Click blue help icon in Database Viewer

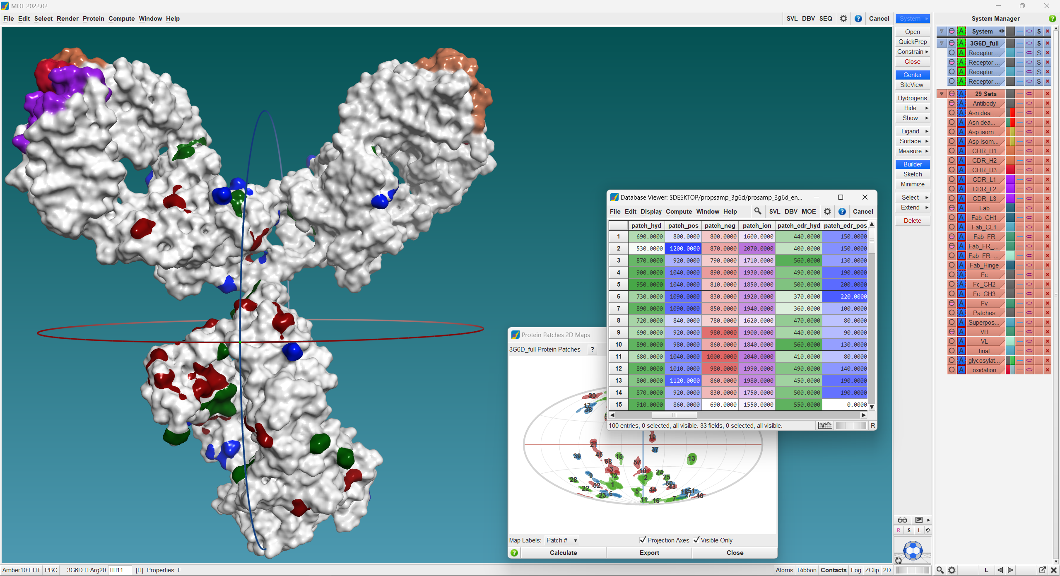point(842,211)
